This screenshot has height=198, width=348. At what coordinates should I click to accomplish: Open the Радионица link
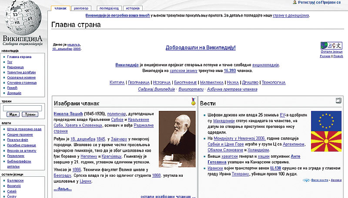coord(15,67)
